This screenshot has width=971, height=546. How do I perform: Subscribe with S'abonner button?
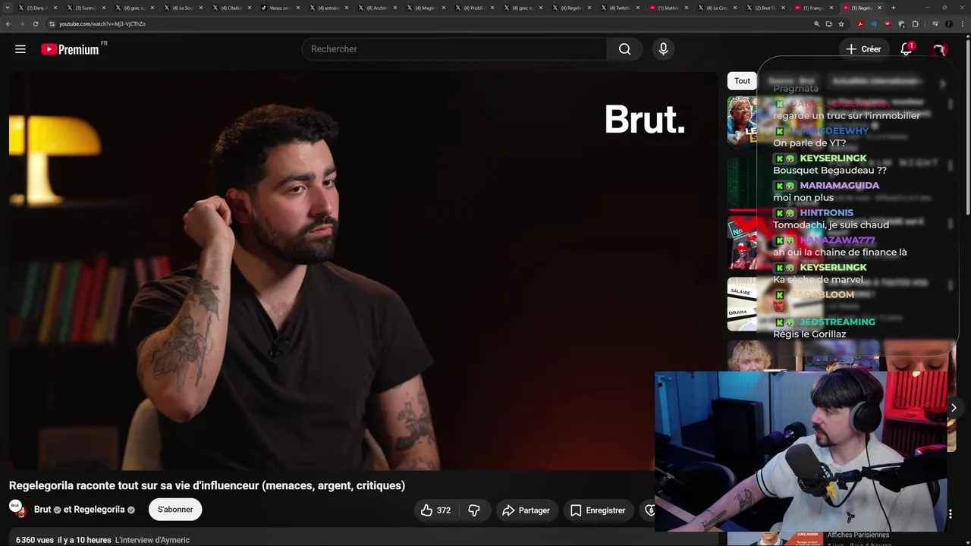(175, 510)
